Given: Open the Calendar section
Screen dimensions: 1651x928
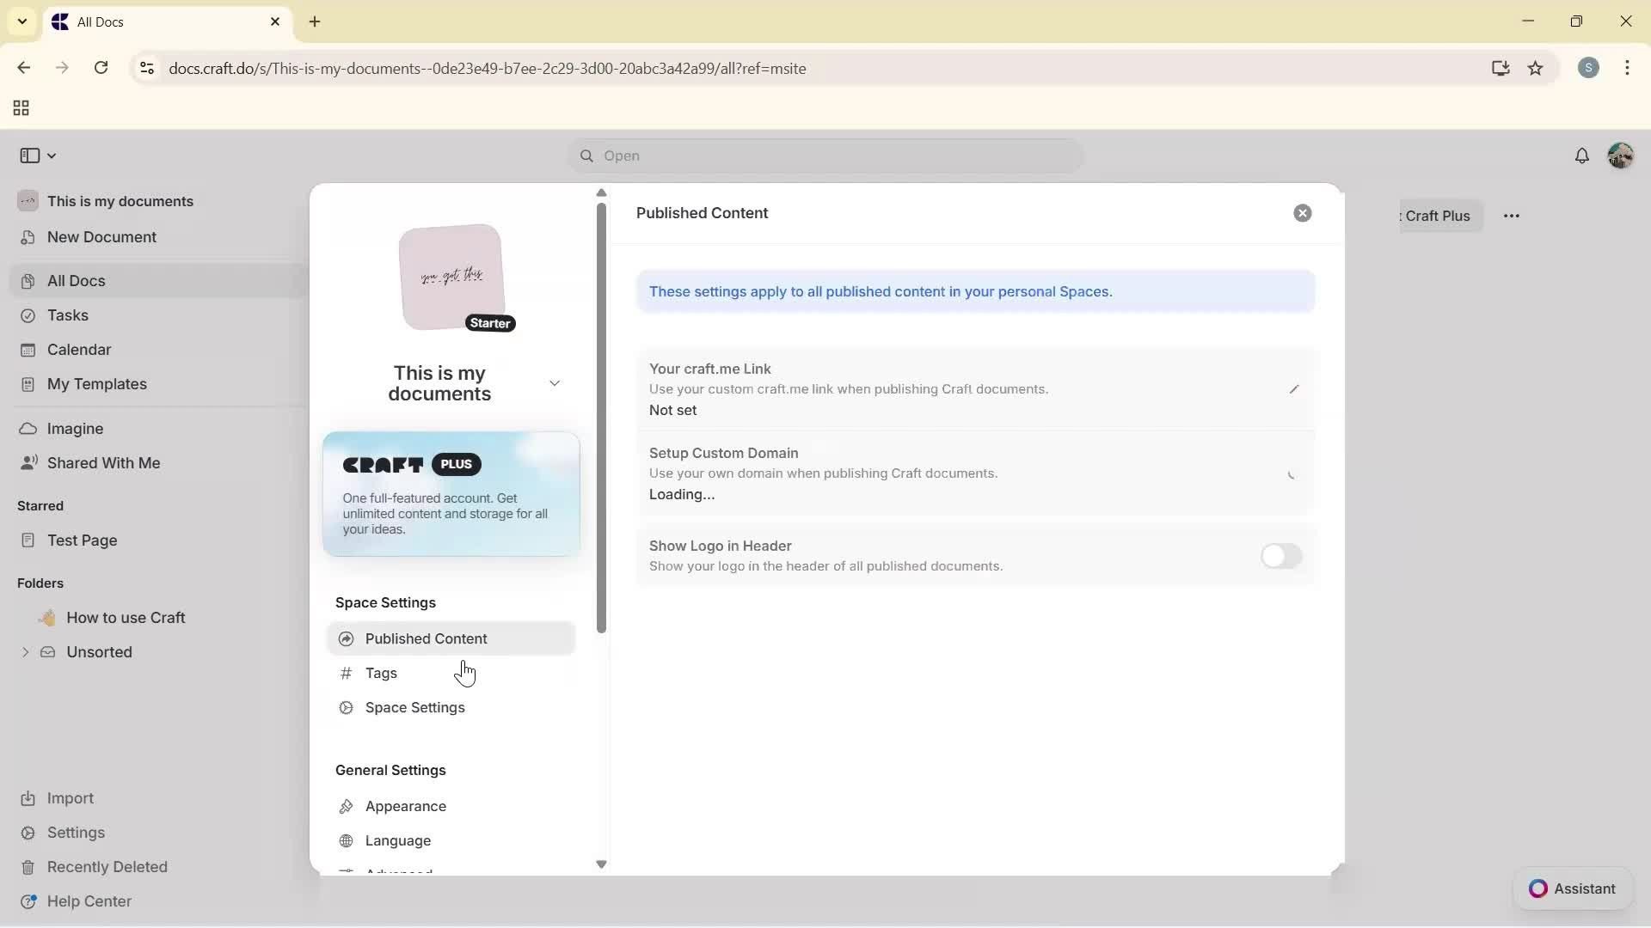Looking at the screenshot, I should pos(77,349).
